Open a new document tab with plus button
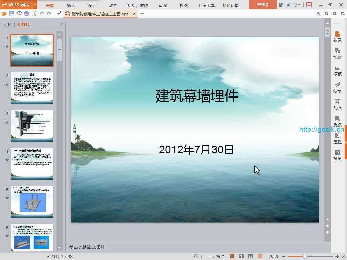 (142, 14)
